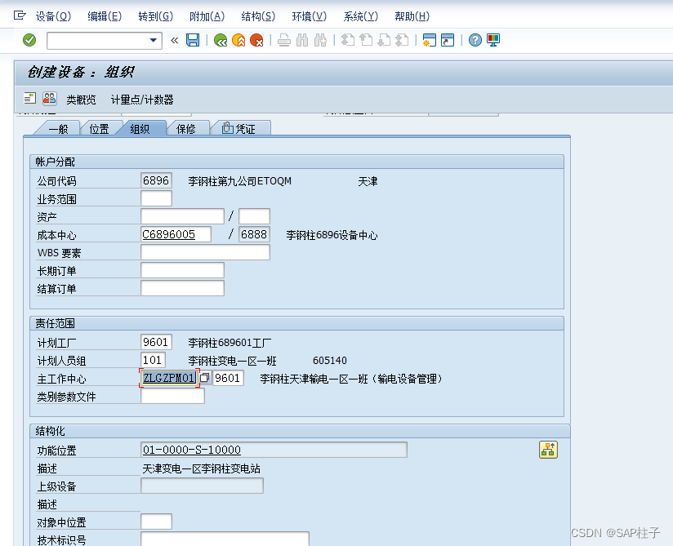Click the 主工作中心 field with ZLGZPM01
The width and height of the screenshot is (673, 546).
click(169, 379)
